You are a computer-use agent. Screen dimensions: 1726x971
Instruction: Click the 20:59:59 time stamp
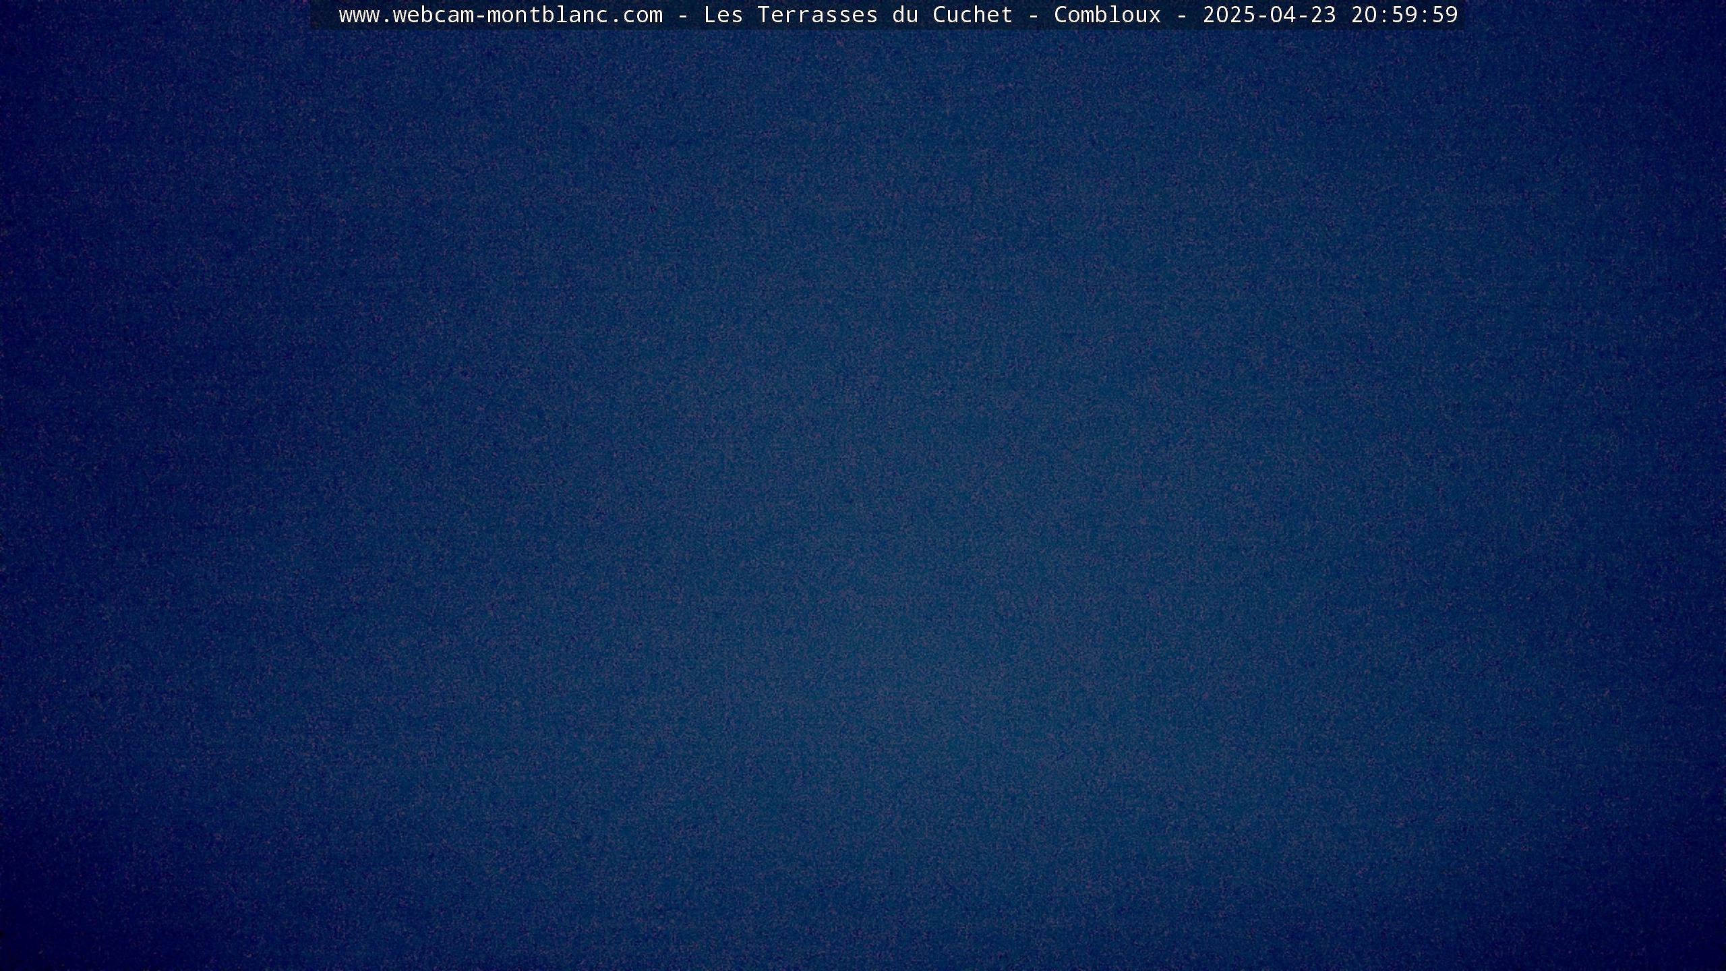(1404, 15)
